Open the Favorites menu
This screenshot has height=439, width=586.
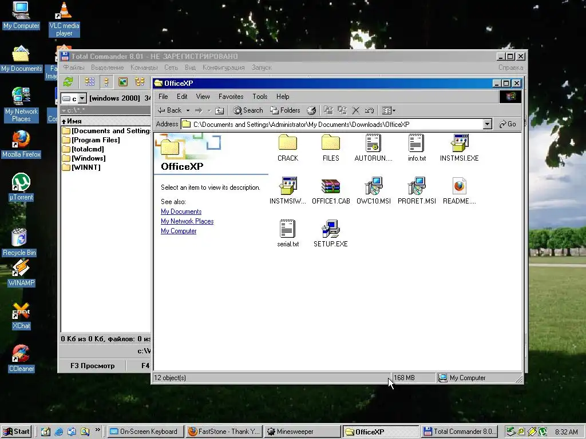(231, 97)
